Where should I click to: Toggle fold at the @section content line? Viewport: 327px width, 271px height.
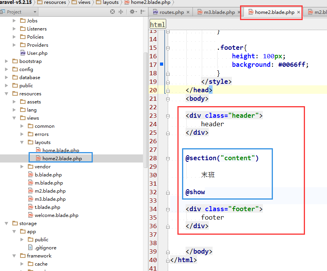168,158
